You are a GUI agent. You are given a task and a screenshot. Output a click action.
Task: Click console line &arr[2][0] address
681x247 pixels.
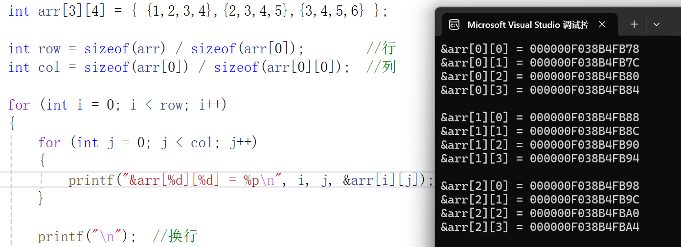pos(540,186)
